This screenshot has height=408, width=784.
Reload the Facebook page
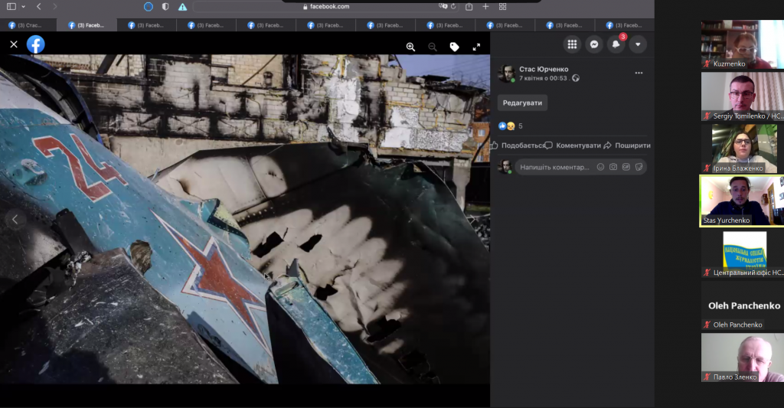(453, 6)
